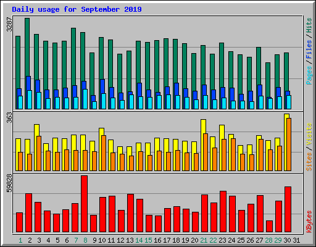Image resolution: width=316 pixels, height=247 pixels.
Task: Click day label 26 on the x-axis
Action: [x=250, y=240]
